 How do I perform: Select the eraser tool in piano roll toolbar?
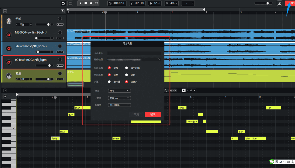point(191,90)
